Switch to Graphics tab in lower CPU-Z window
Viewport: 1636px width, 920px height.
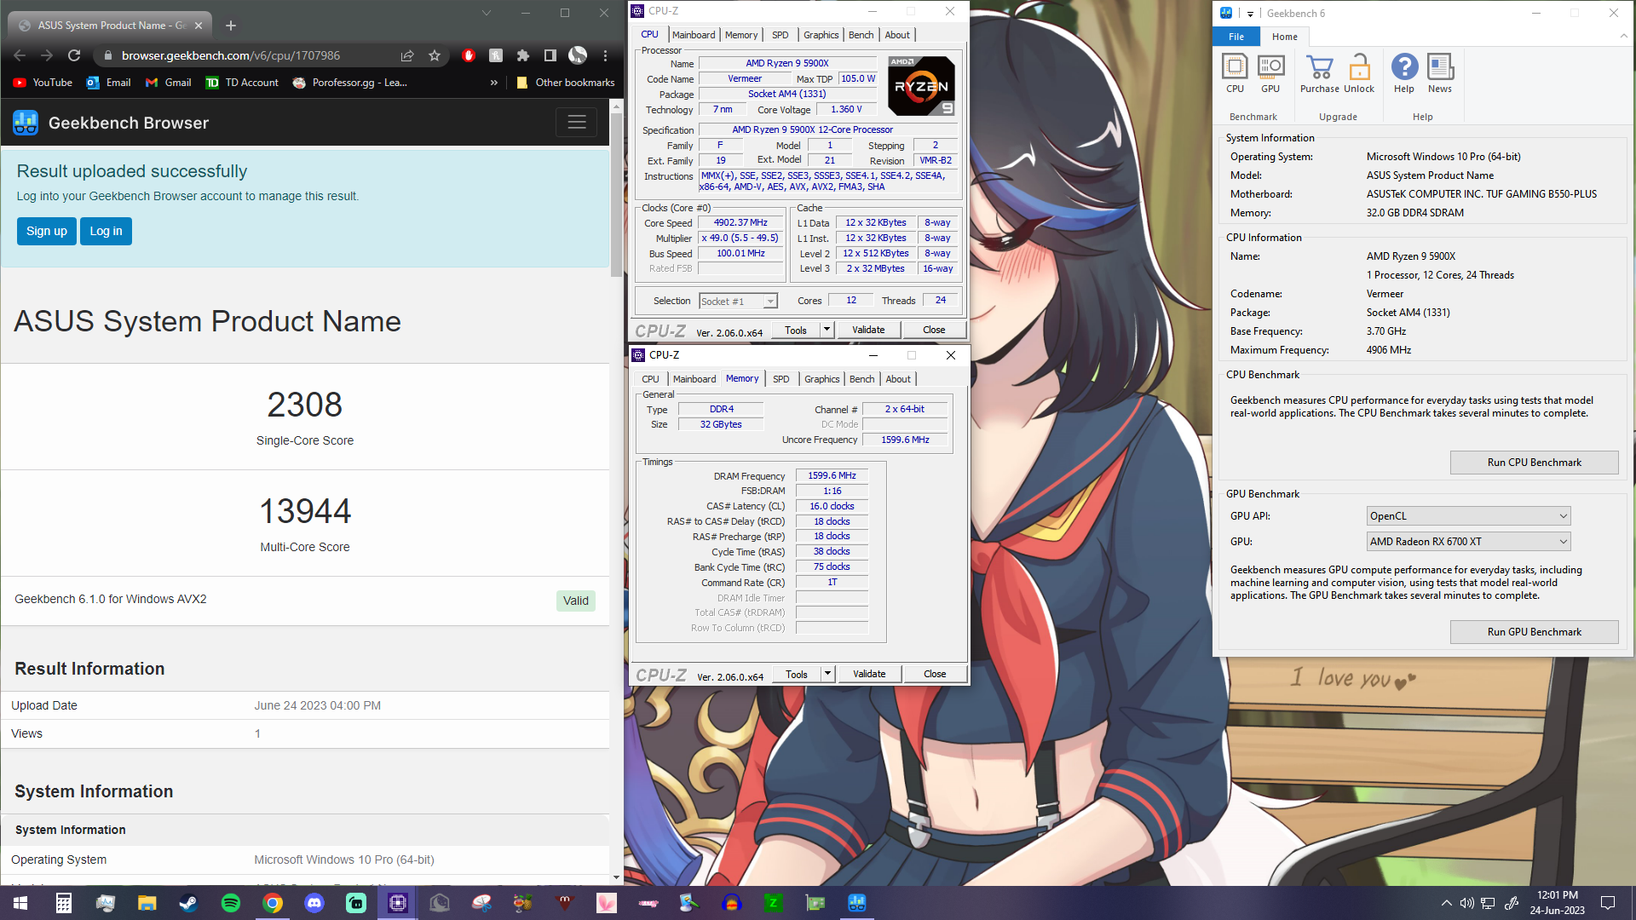coord(821,379)
